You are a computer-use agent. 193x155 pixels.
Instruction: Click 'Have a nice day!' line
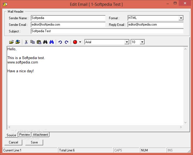tap(20, 71)
